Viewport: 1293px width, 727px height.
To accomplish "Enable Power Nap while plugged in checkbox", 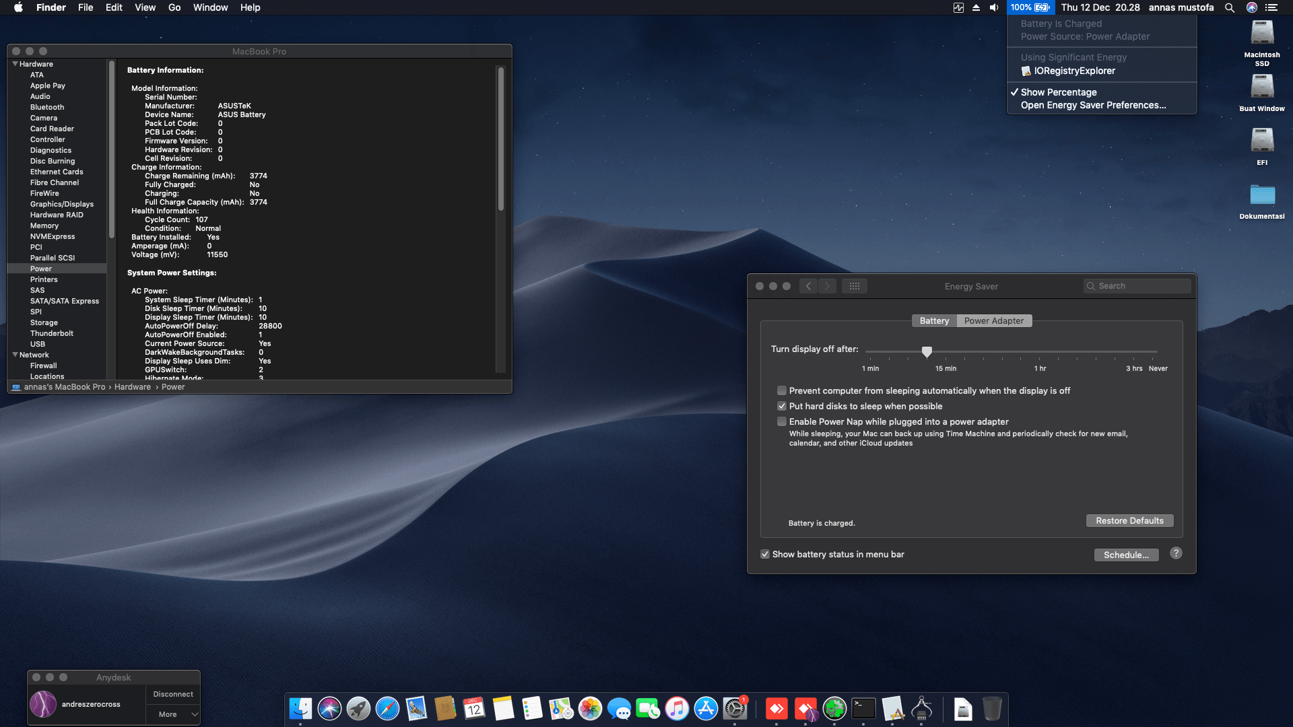I will (x=782, y=422).
